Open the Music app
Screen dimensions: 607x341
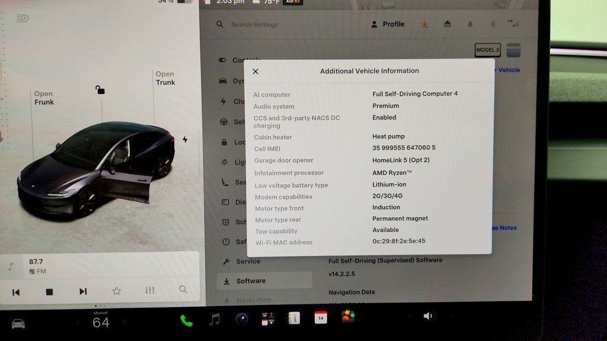click(x=215, y=320)
